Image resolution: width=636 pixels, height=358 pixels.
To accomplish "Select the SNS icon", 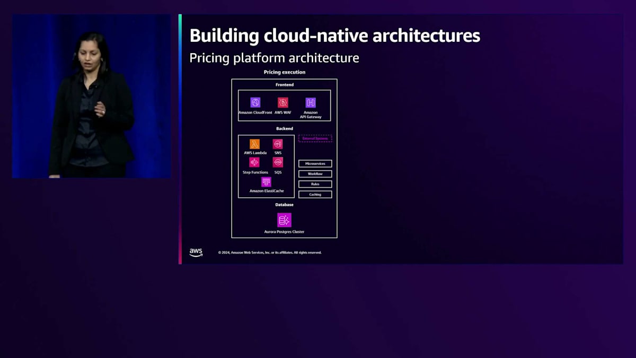I will pyautogui.click(x=278, y=144).
